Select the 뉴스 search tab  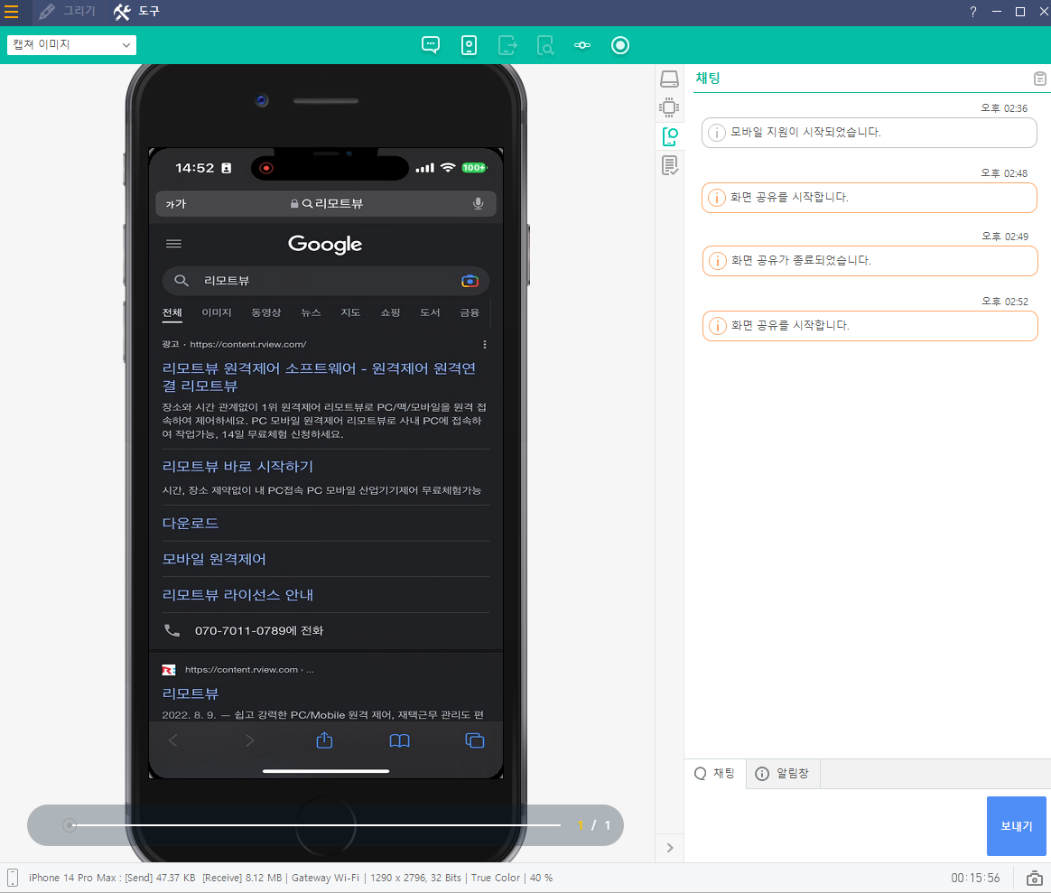(311, 313)
